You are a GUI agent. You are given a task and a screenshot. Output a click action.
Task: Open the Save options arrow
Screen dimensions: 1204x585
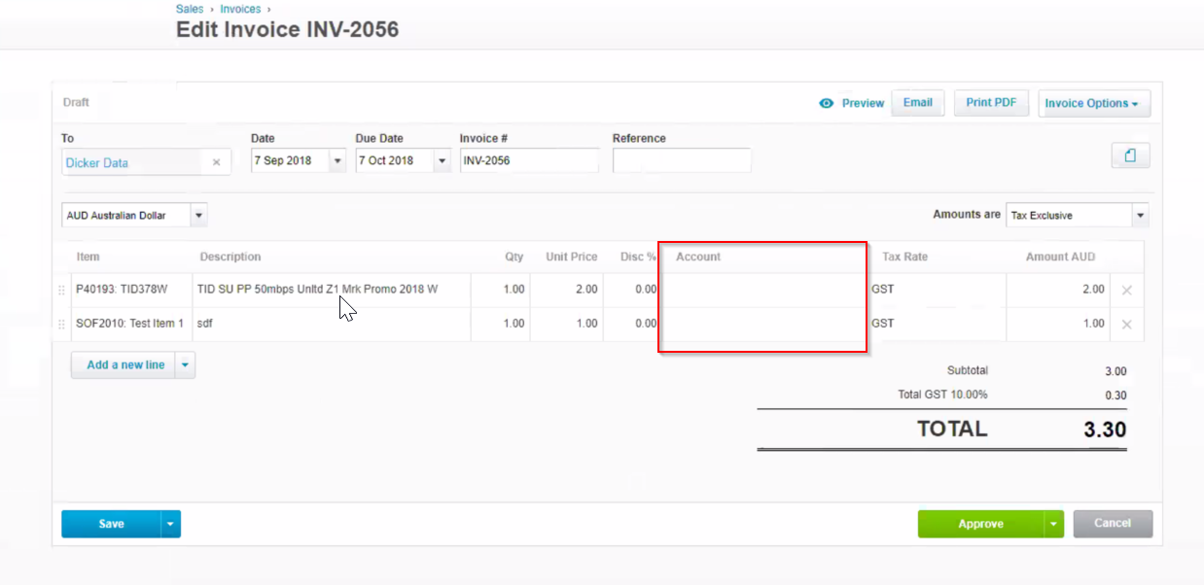point(171,524)
